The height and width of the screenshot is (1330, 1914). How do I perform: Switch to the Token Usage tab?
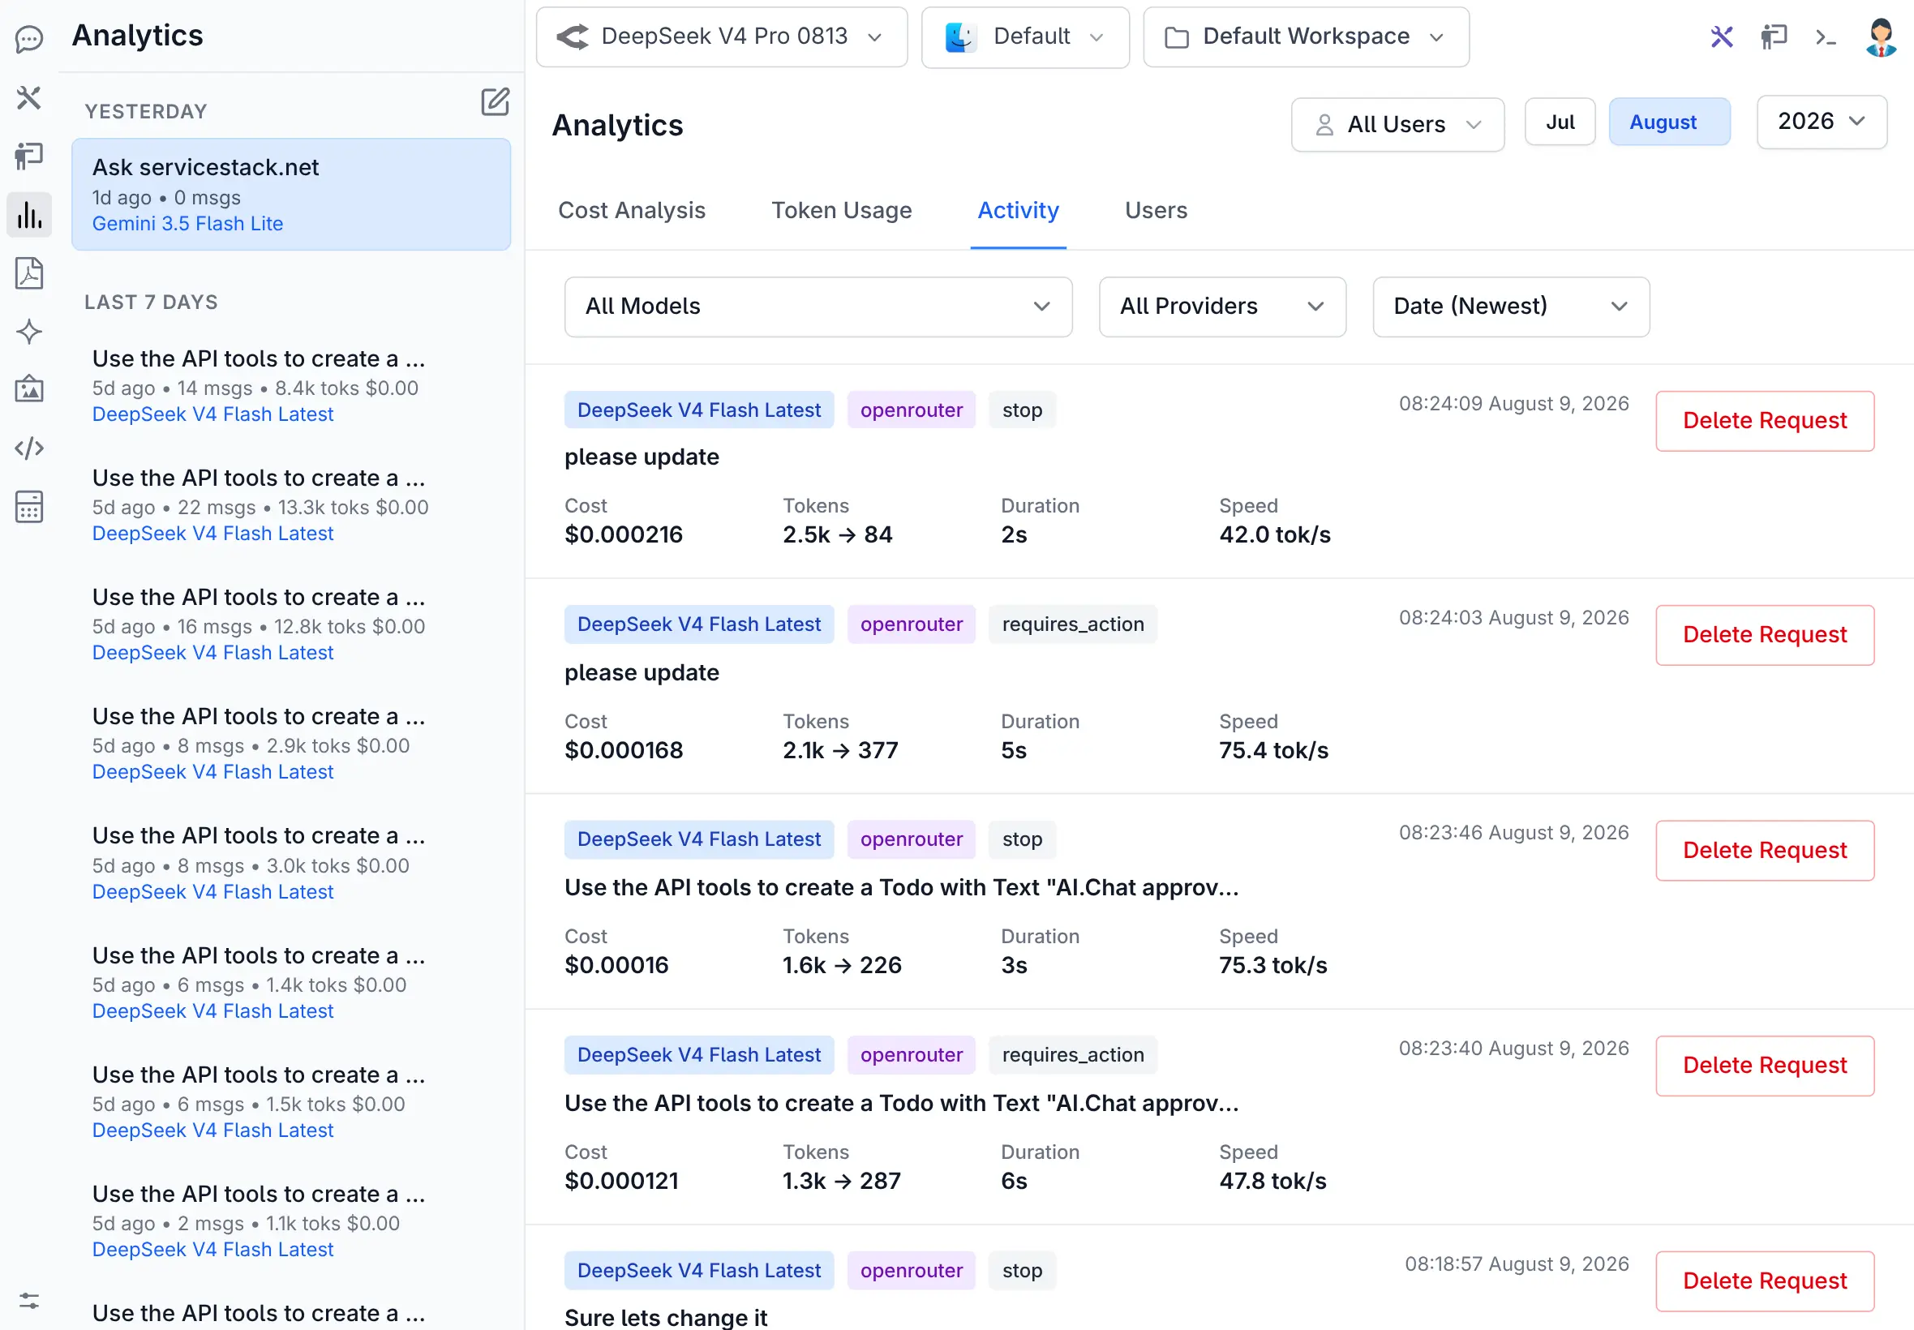842,210
